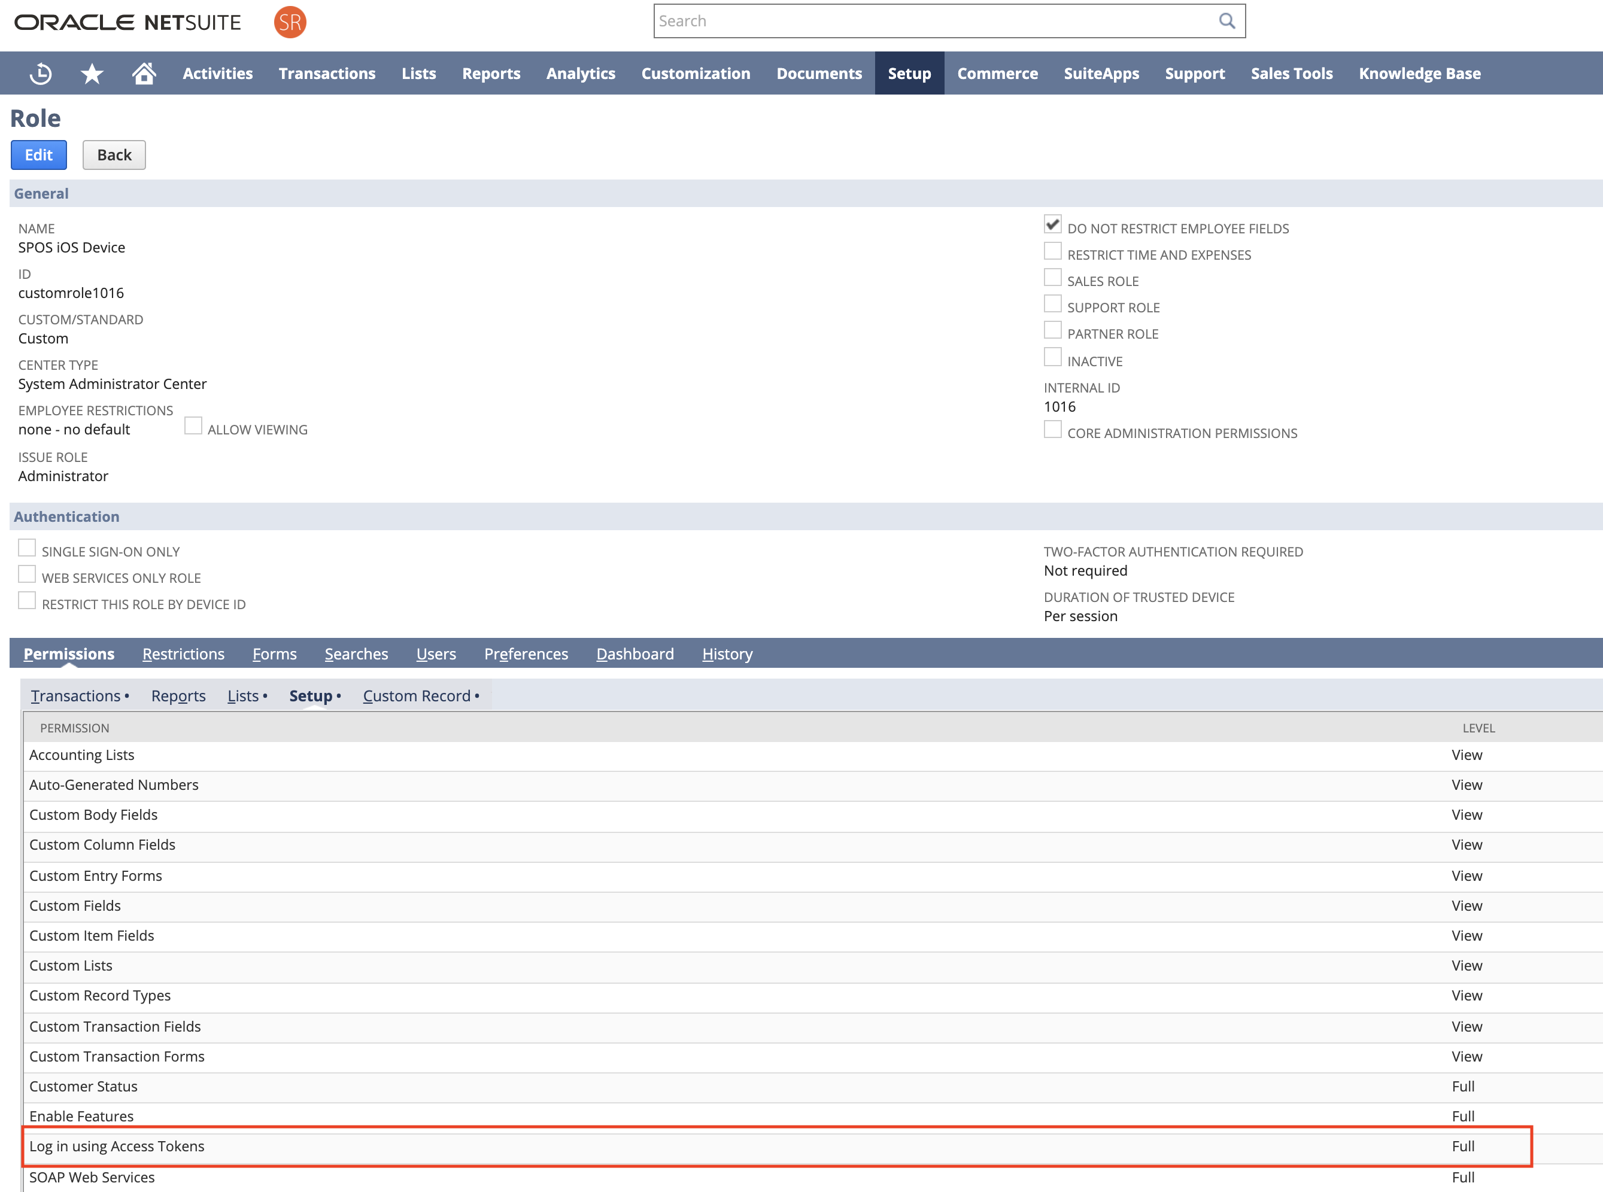
Task: Go to Home via house icon
Action: (144, 74)
